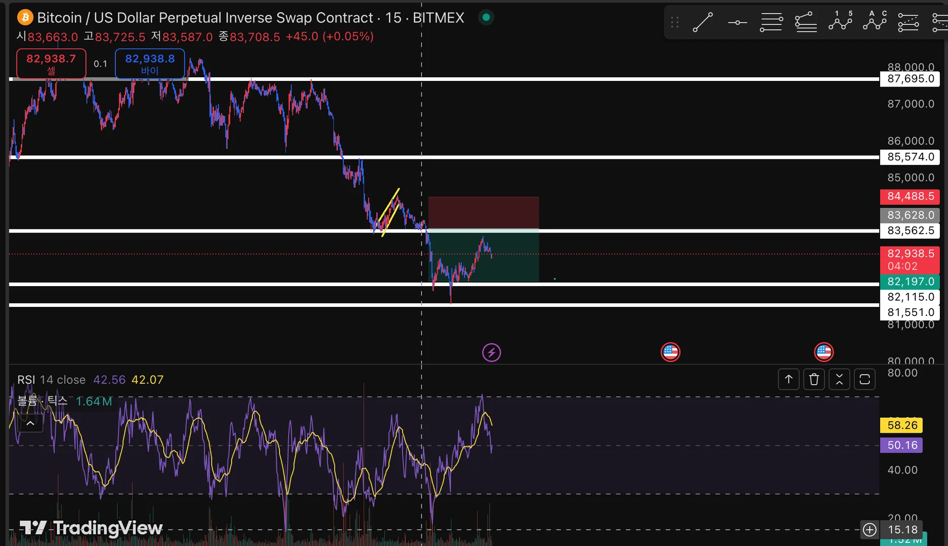Click the low price value 83,587.0
The height and width of the screenshot is (546, 948).
coord(188,37)
